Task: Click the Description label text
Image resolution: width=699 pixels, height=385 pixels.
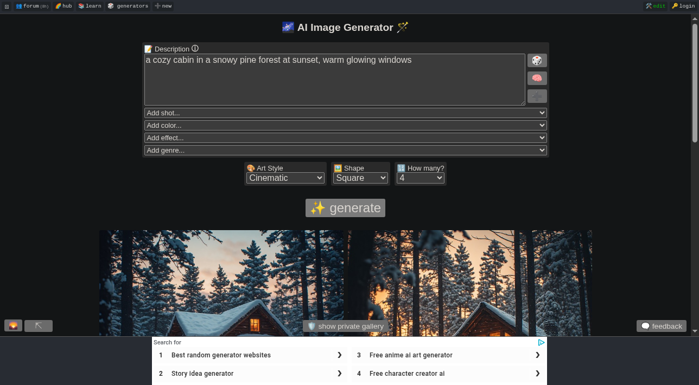Action: click(172, 49)
